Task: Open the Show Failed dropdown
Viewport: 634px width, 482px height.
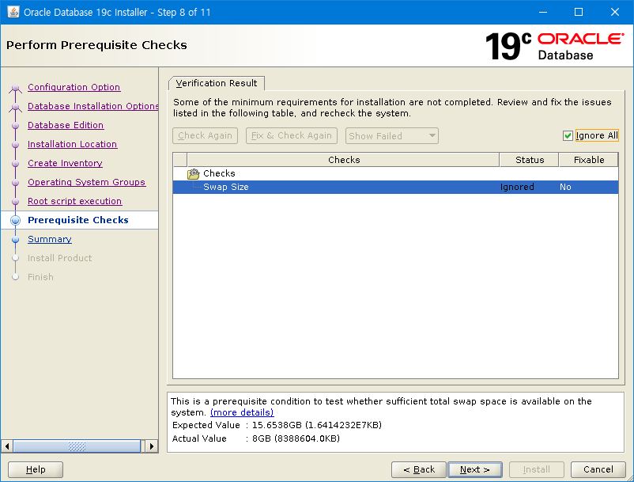Action: 391,136
